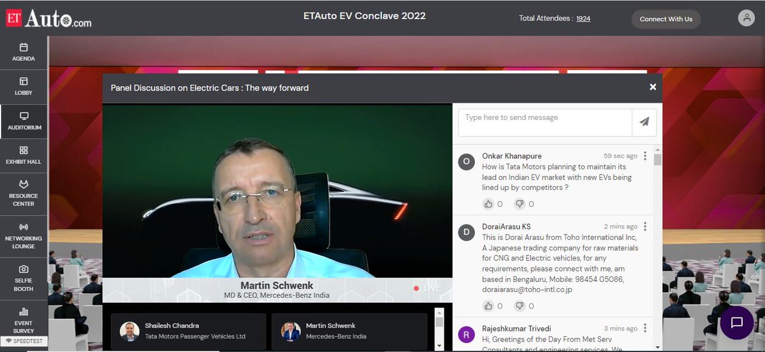Screen dimensions: 765x352
Task: Click the live video player
Action: point(277,203)
